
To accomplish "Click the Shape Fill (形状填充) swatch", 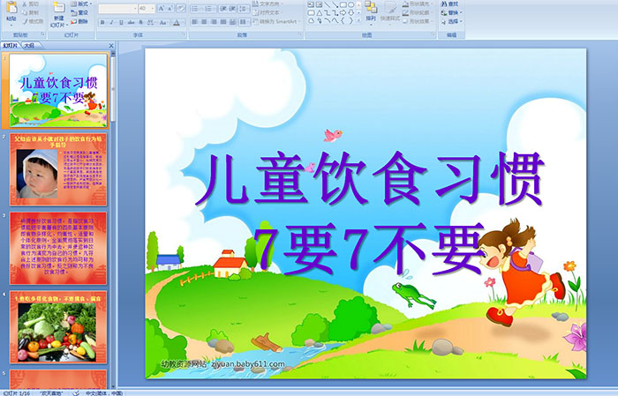I will click(x=406, y=4).
